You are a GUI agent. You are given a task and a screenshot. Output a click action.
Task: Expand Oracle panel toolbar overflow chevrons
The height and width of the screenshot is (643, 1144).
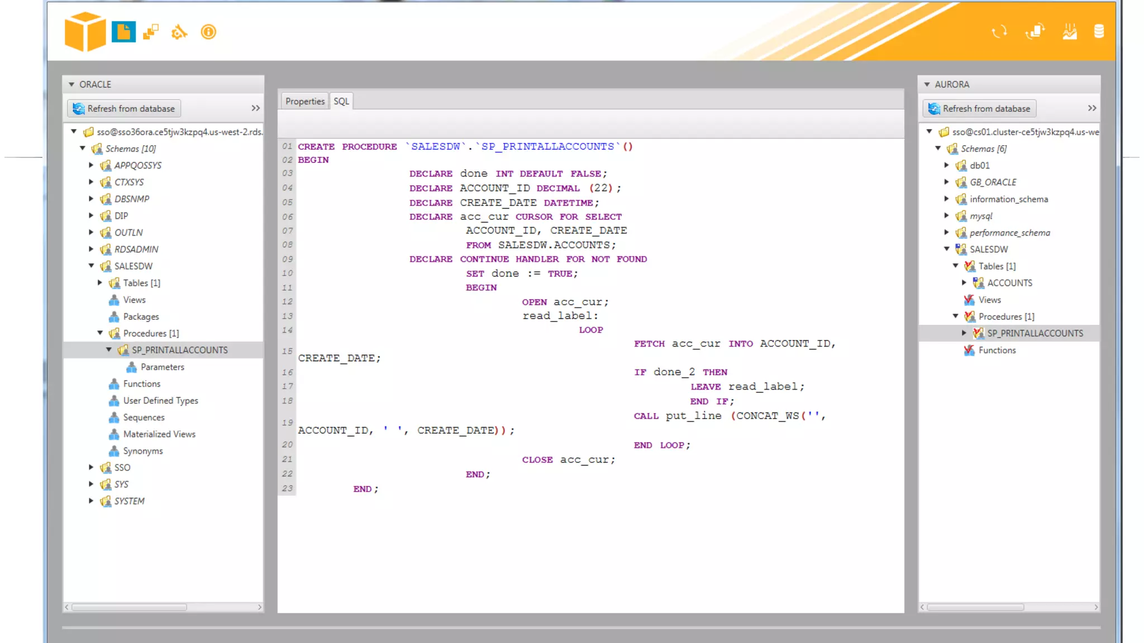pos(255,108)
